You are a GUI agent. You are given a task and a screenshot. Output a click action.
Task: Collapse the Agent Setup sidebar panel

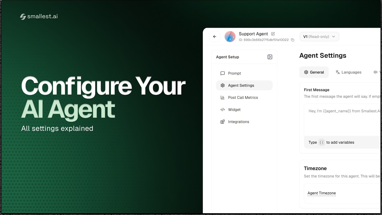(x=270, y=57)
